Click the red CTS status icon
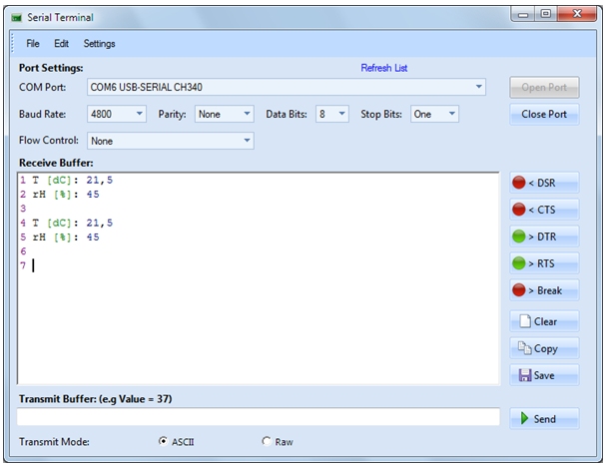Screen dimensions: 606x465 coord(518,210)
